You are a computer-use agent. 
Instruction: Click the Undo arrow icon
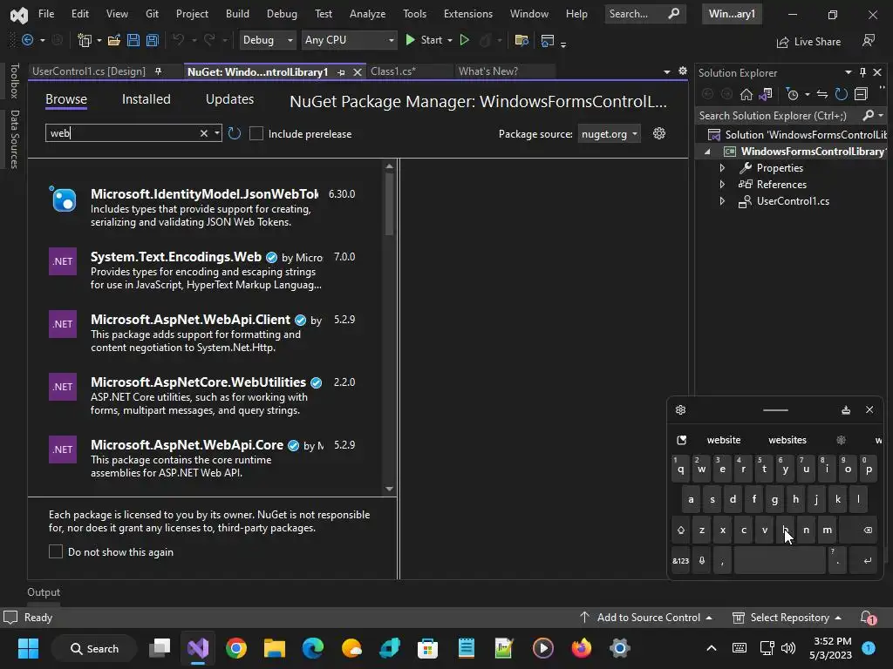[x=178, y=40]
